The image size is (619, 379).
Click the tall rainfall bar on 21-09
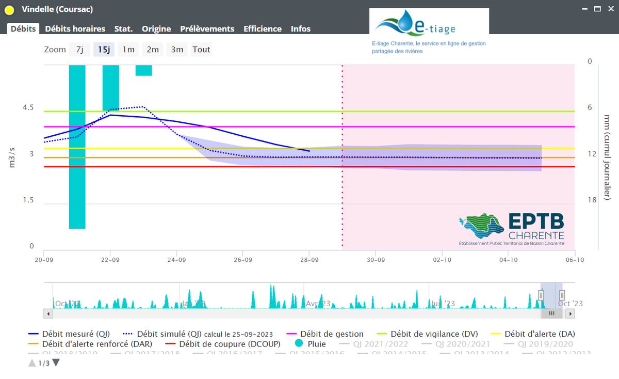point(77,147)
